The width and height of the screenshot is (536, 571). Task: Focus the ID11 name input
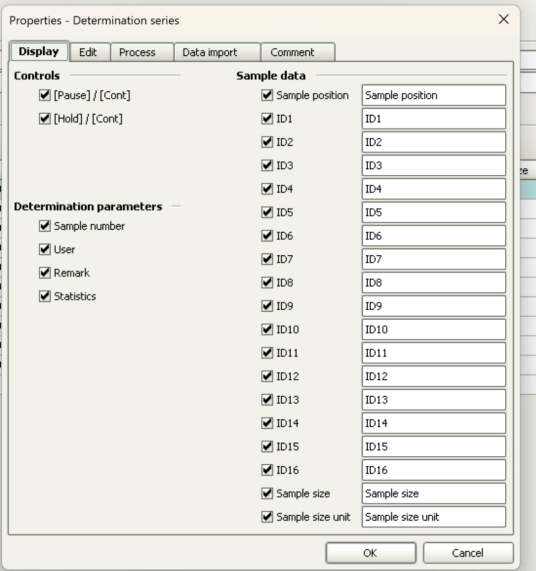434,353
